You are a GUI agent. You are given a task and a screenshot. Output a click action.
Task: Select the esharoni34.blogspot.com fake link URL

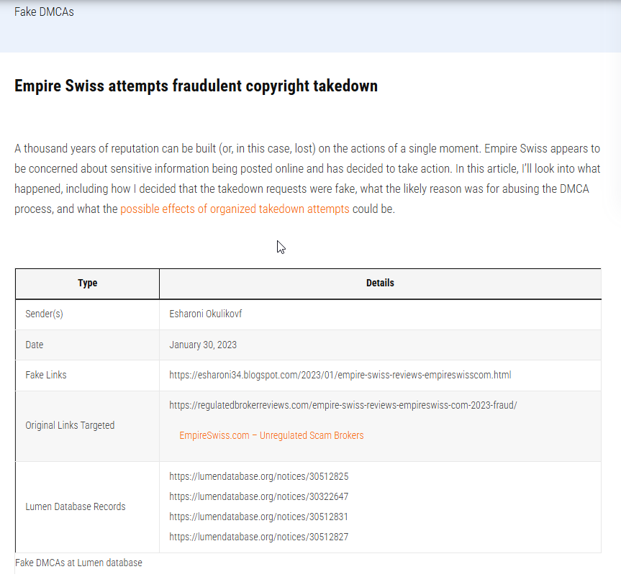tap(340, 375)
